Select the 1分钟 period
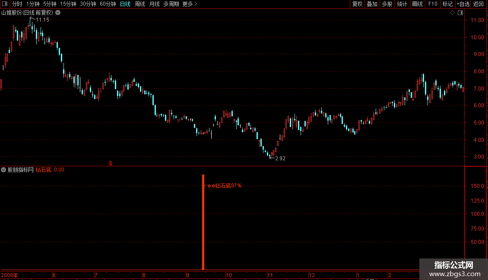This screenshot has width=488, height=280. click(x=33, y=4)
